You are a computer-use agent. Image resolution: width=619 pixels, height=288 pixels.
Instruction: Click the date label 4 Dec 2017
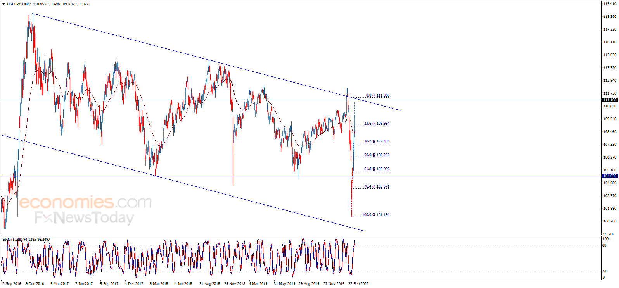point(134,283)
